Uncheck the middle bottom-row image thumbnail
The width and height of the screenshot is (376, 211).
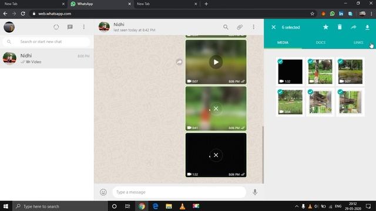point(310,92)
